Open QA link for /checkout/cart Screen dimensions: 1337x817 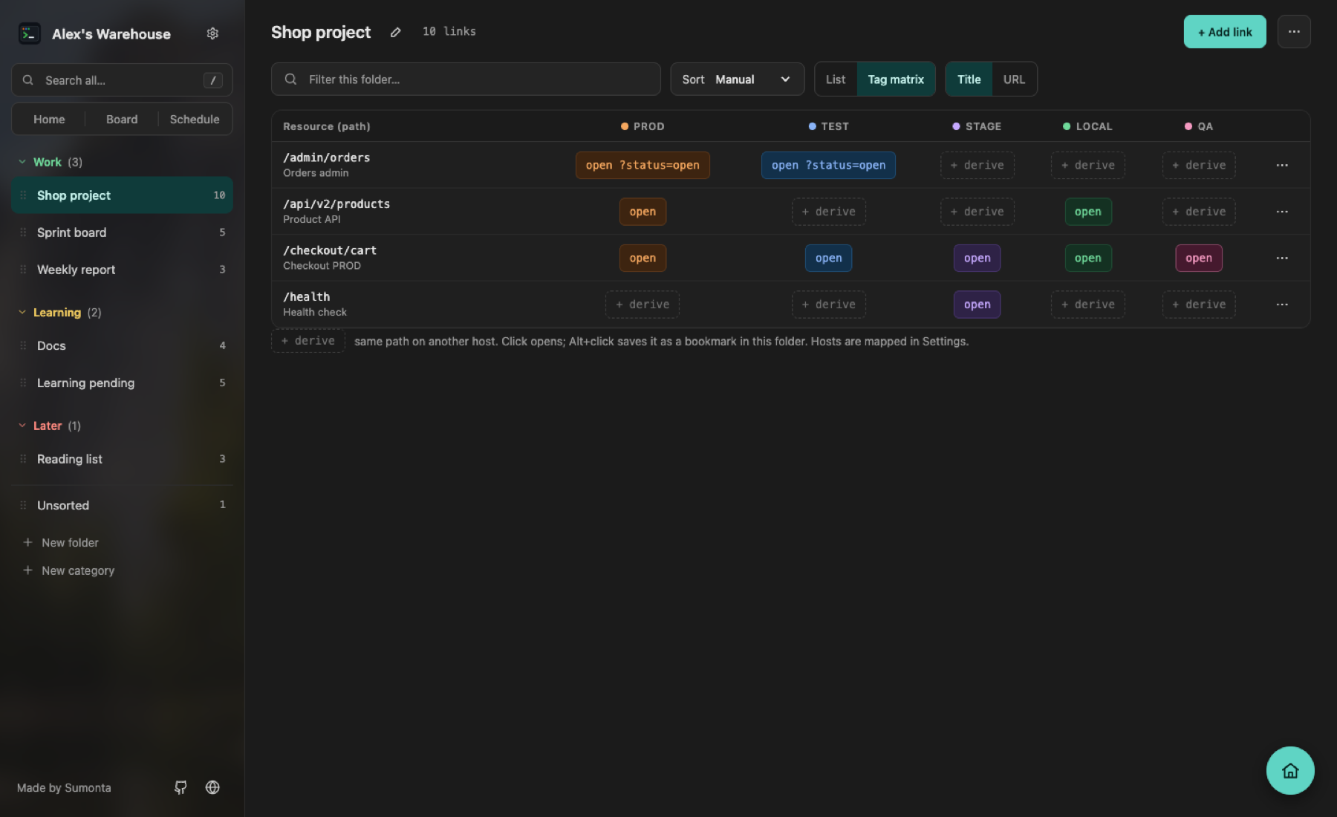pos(1199,258)
